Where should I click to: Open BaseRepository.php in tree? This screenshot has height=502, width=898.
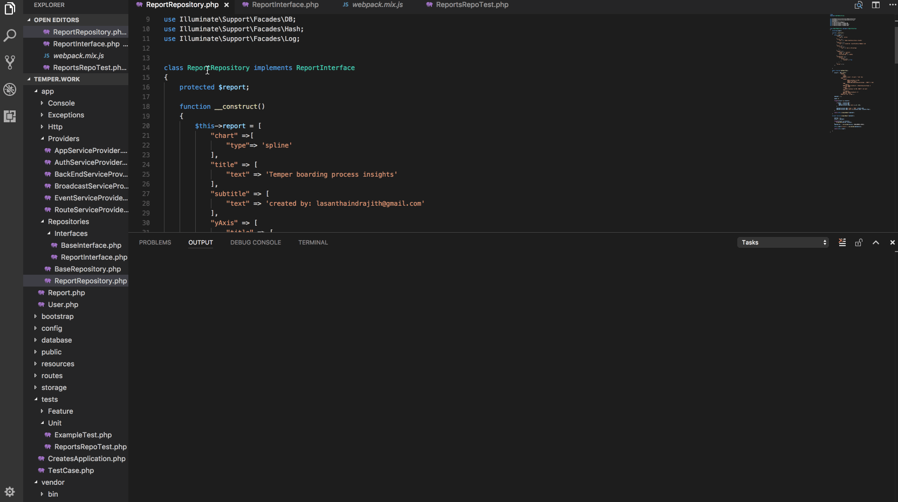click(x=76, y=269)
